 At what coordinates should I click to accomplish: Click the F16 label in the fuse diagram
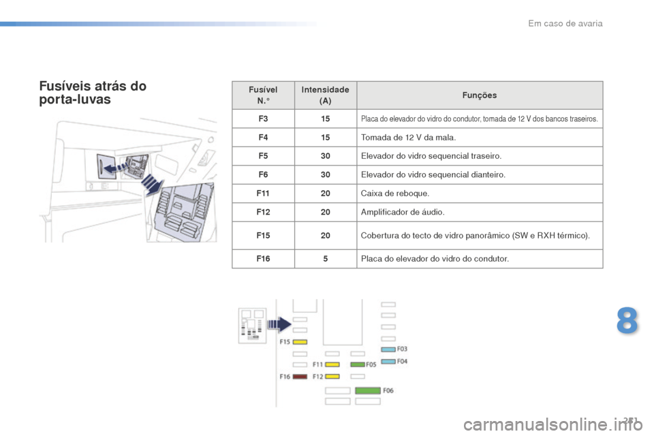coord(285,376)
